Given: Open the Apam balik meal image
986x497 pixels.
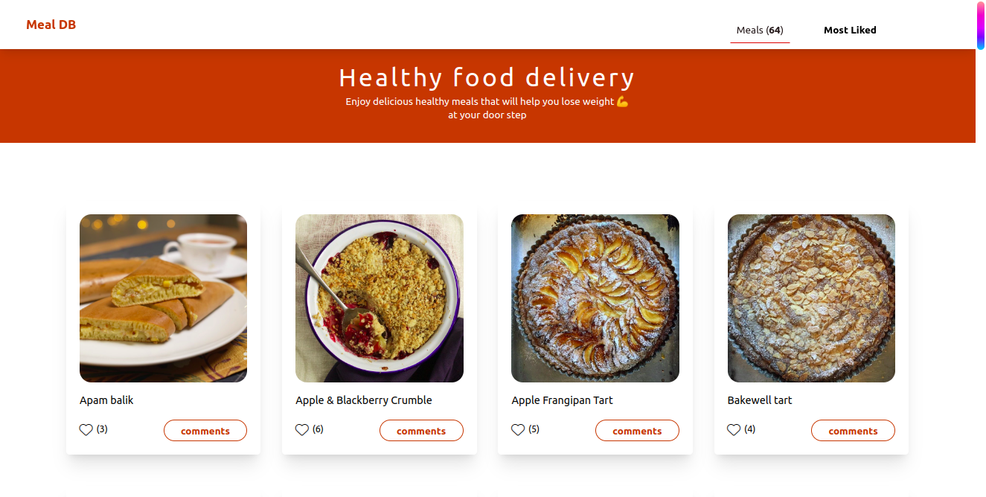Looking at the screenshot, I should (163, 298).
